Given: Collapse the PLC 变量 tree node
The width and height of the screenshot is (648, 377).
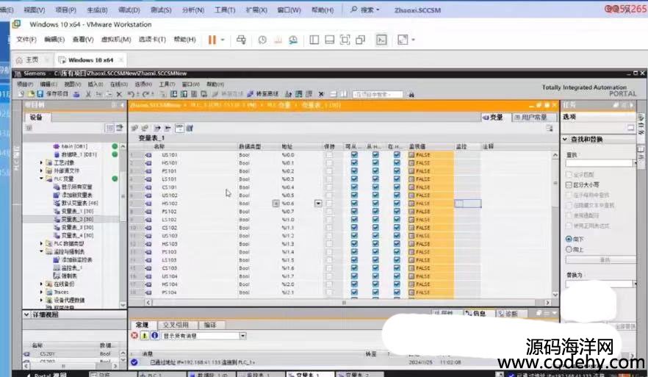Looking at the screenshot, I should [41, 179].
